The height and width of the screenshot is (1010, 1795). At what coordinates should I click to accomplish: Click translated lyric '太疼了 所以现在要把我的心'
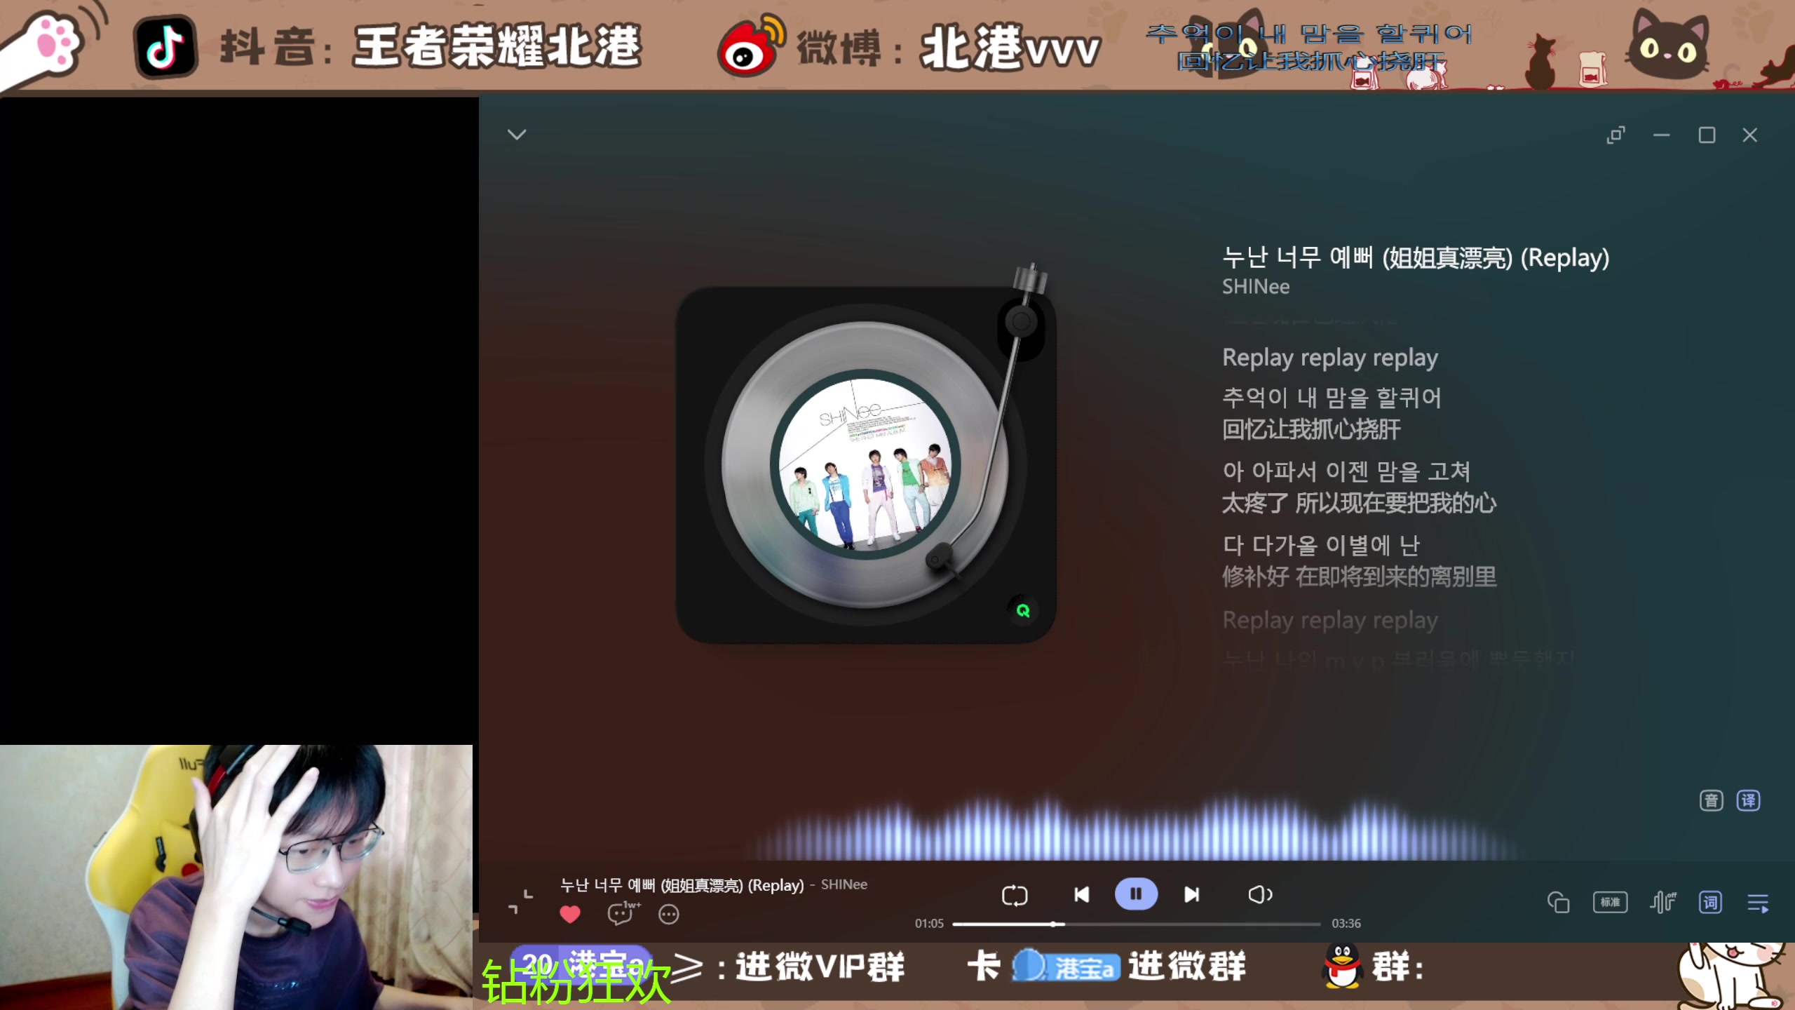(1360, 503)
